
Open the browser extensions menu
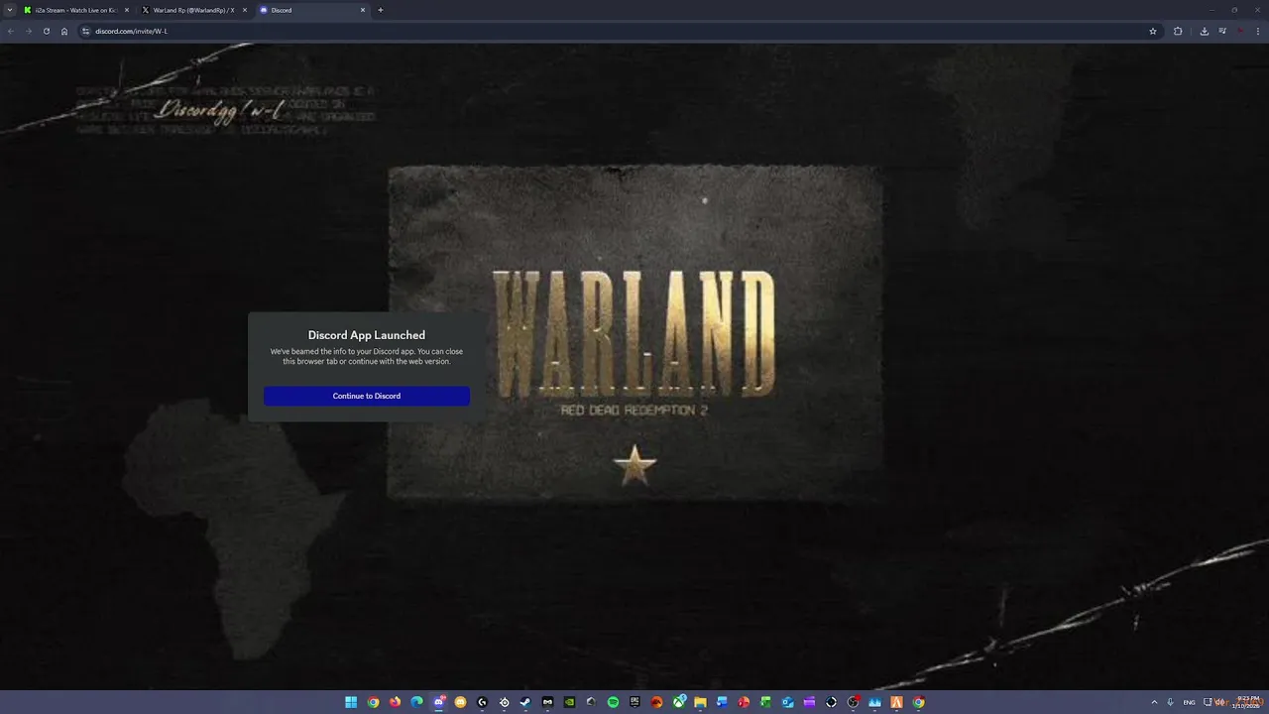coord(1178,31)
